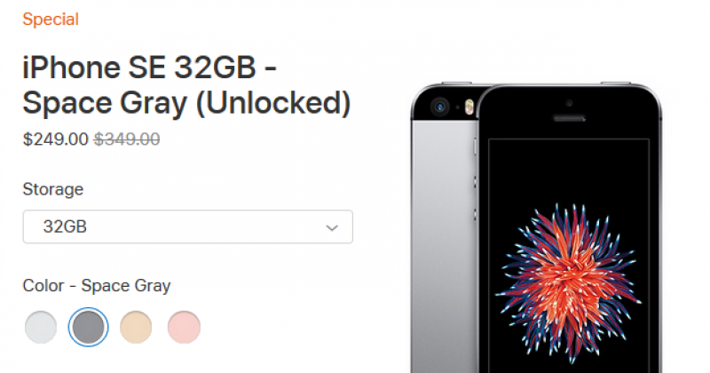This screenshot has height=373, width=710.
Task: Click the front camera dot above iPhone screen
Action: 569,103
